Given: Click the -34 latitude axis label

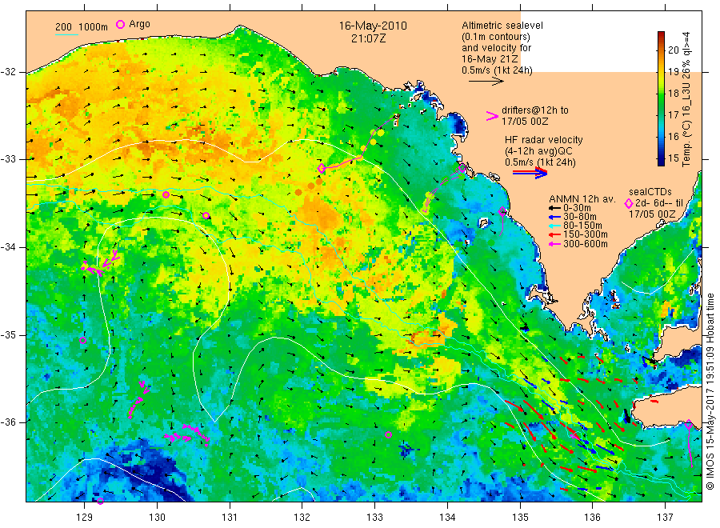Looking at the screenshot, I should (8, 247).
